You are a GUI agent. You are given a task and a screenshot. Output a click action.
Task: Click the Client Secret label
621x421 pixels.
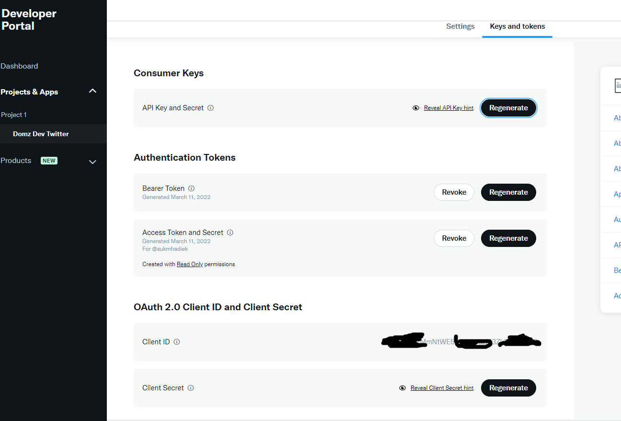point(163,388)
